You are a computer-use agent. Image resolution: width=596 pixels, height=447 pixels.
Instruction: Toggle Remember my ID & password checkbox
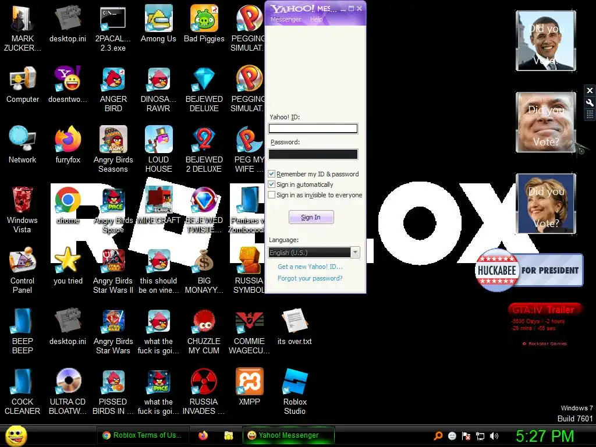click(x=271, y=173)
